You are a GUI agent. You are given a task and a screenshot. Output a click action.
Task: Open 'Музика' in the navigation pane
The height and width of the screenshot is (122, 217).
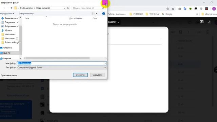8,30
